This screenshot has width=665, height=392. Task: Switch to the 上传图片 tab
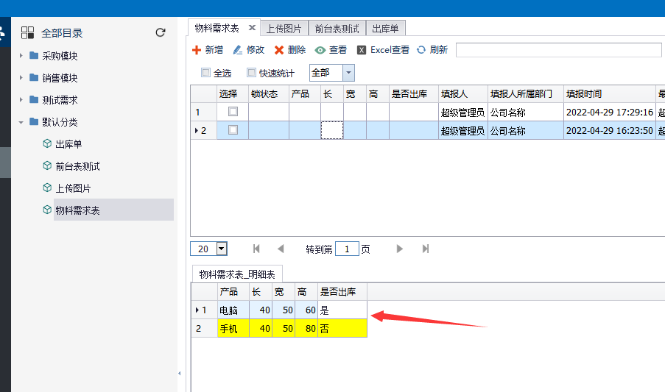(x=284, y=29)
